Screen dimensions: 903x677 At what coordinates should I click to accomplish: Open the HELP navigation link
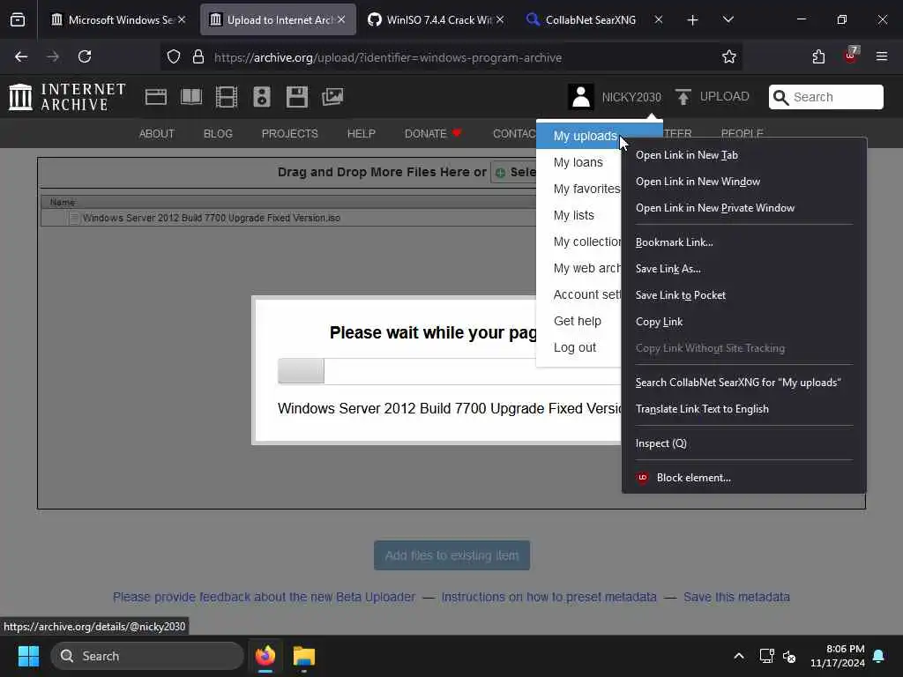pos(361,134)
